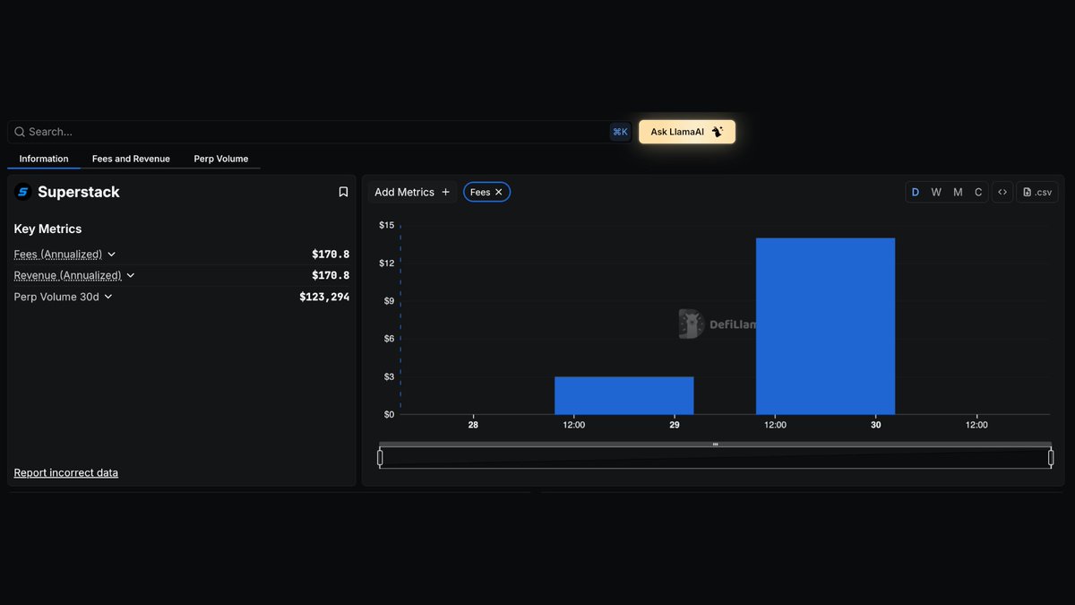Open Add Metrics menu
Viewport: 1075px width, 605px height.
(412, 192)
